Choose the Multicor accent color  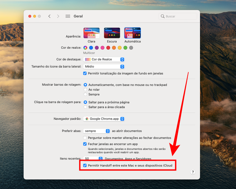point(85,48)
